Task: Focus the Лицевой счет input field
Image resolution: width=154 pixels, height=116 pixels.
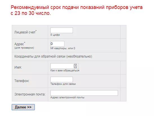Action: click(62, 30)
